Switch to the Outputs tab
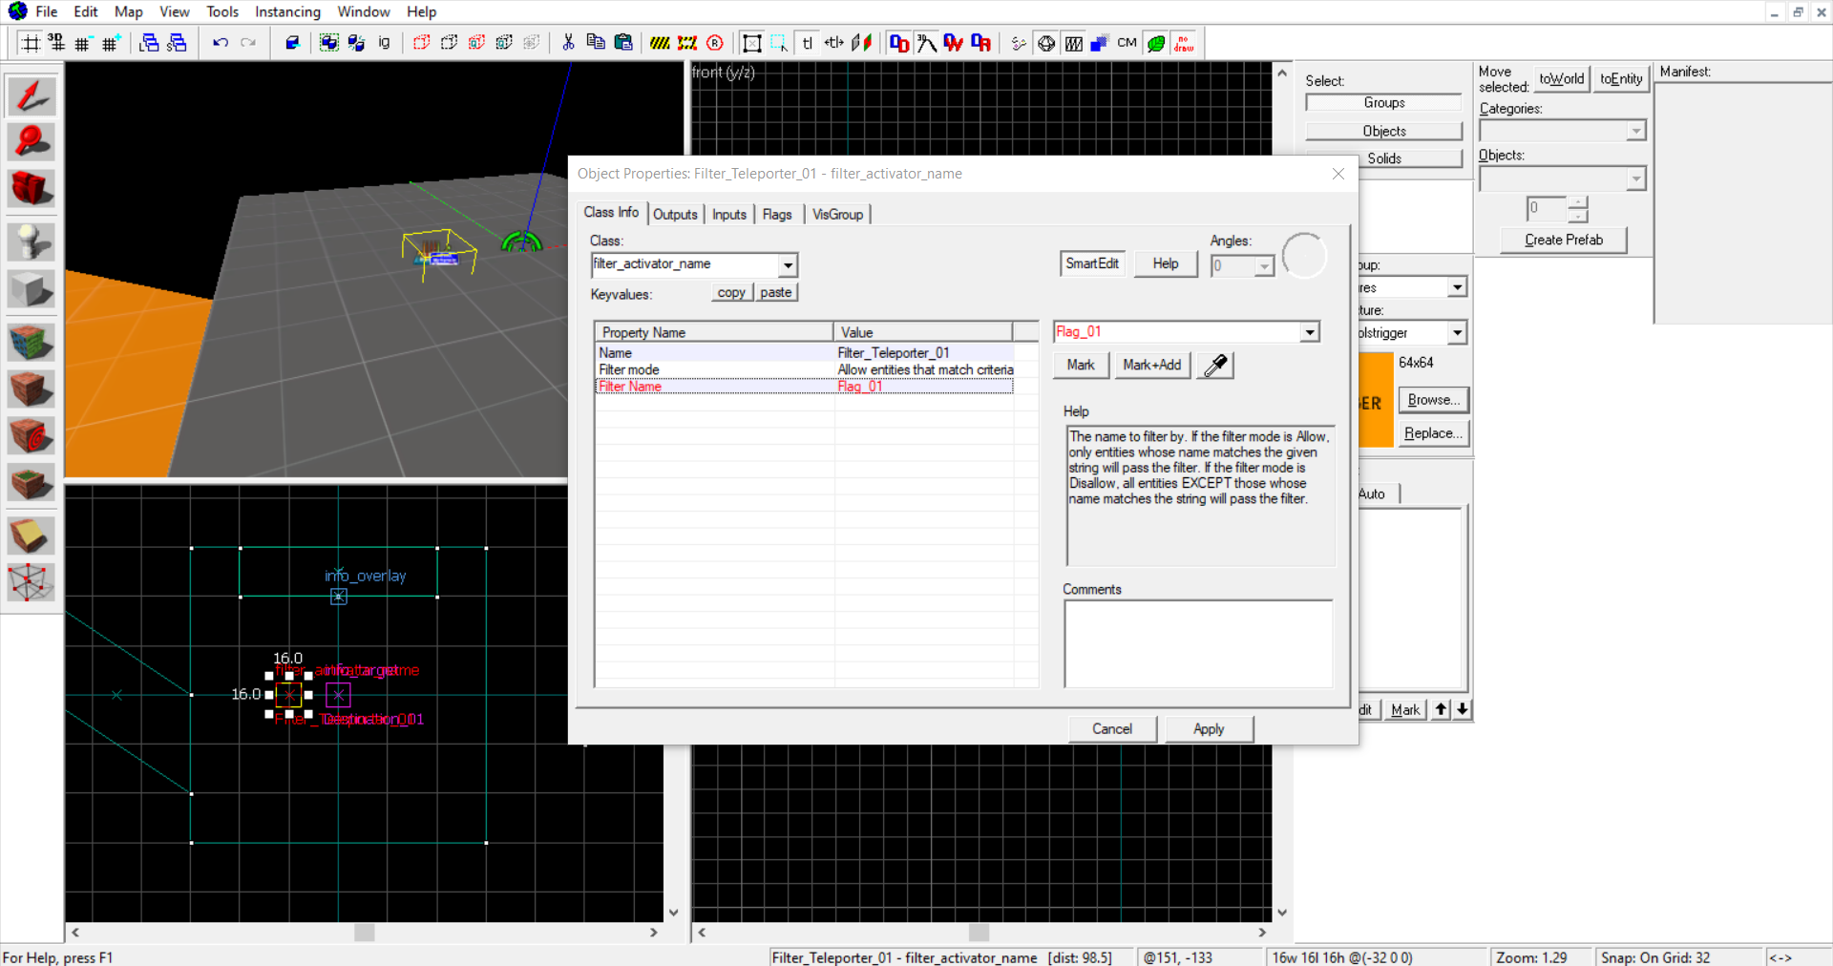This screenshot has height=966, width=1833. (675, 215)
